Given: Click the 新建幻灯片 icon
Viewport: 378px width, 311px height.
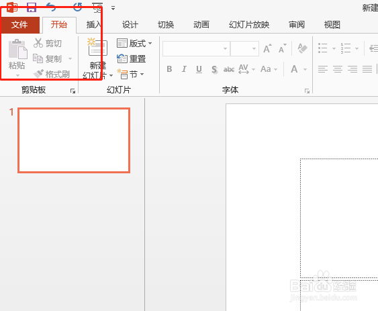Looking at the screenshot, I should [97, 47].
